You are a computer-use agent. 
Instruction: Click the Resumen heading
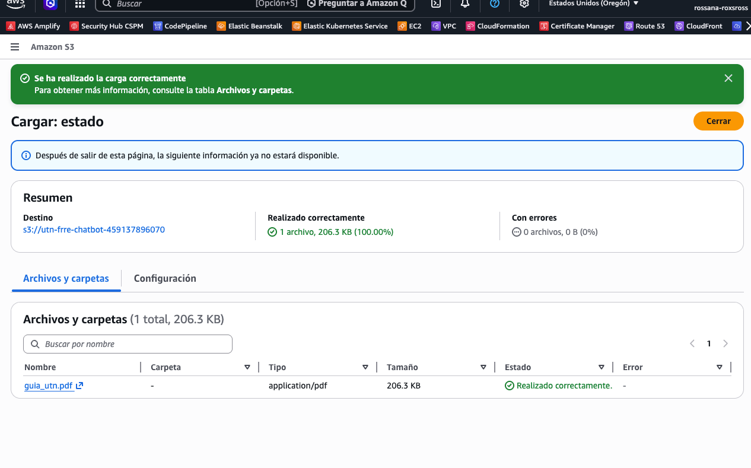48,198
